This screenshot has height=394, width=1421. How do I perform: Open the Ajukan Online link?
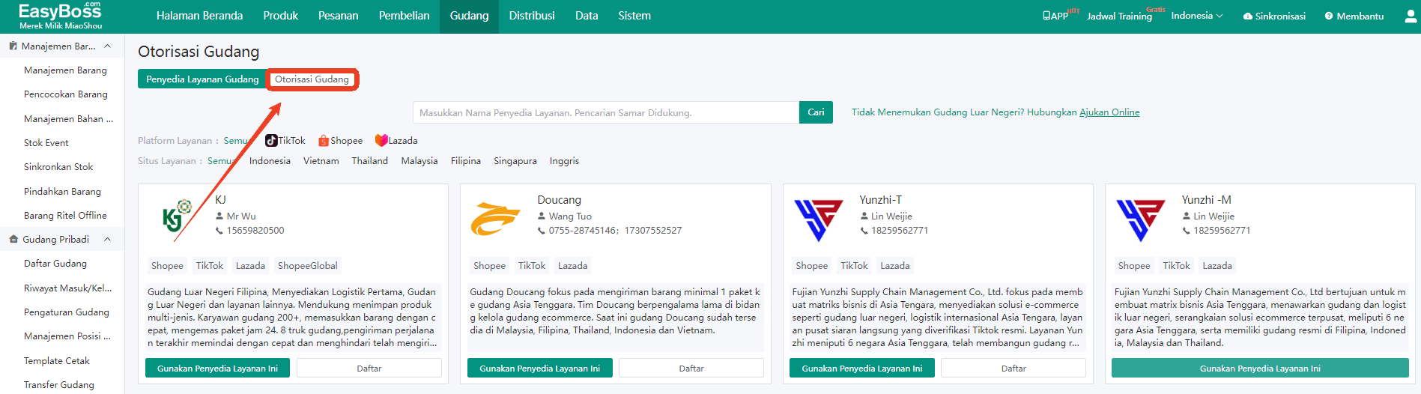tap(1109, 112)
